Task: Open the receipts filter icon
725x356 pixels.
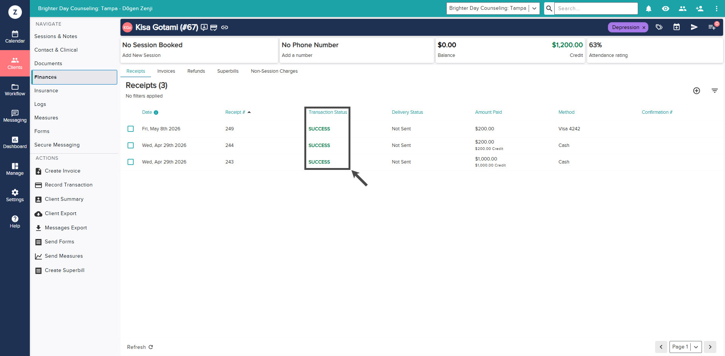Action: coord(715,91)
